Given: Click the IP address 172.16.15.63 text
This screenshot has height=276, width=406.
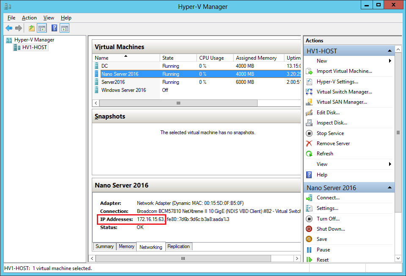Looking at the screenshot, I should point(151,219).
